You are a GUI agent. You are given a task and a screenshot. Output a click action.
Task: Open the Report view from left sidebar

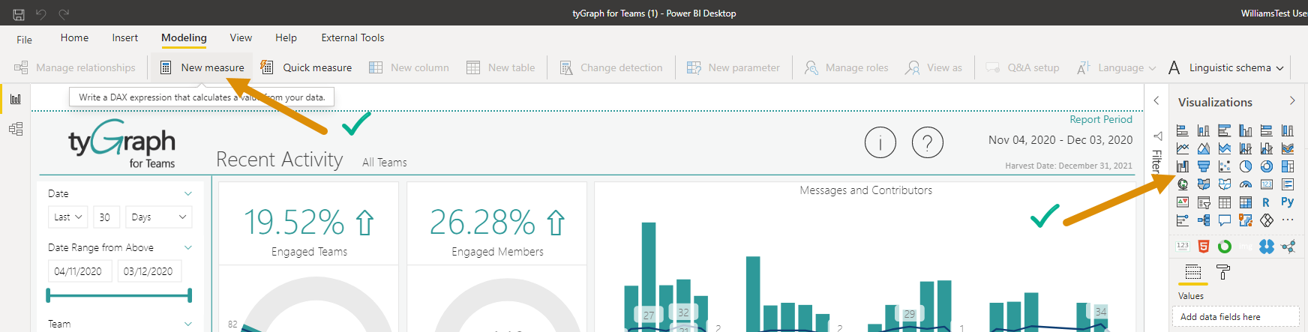16,99
